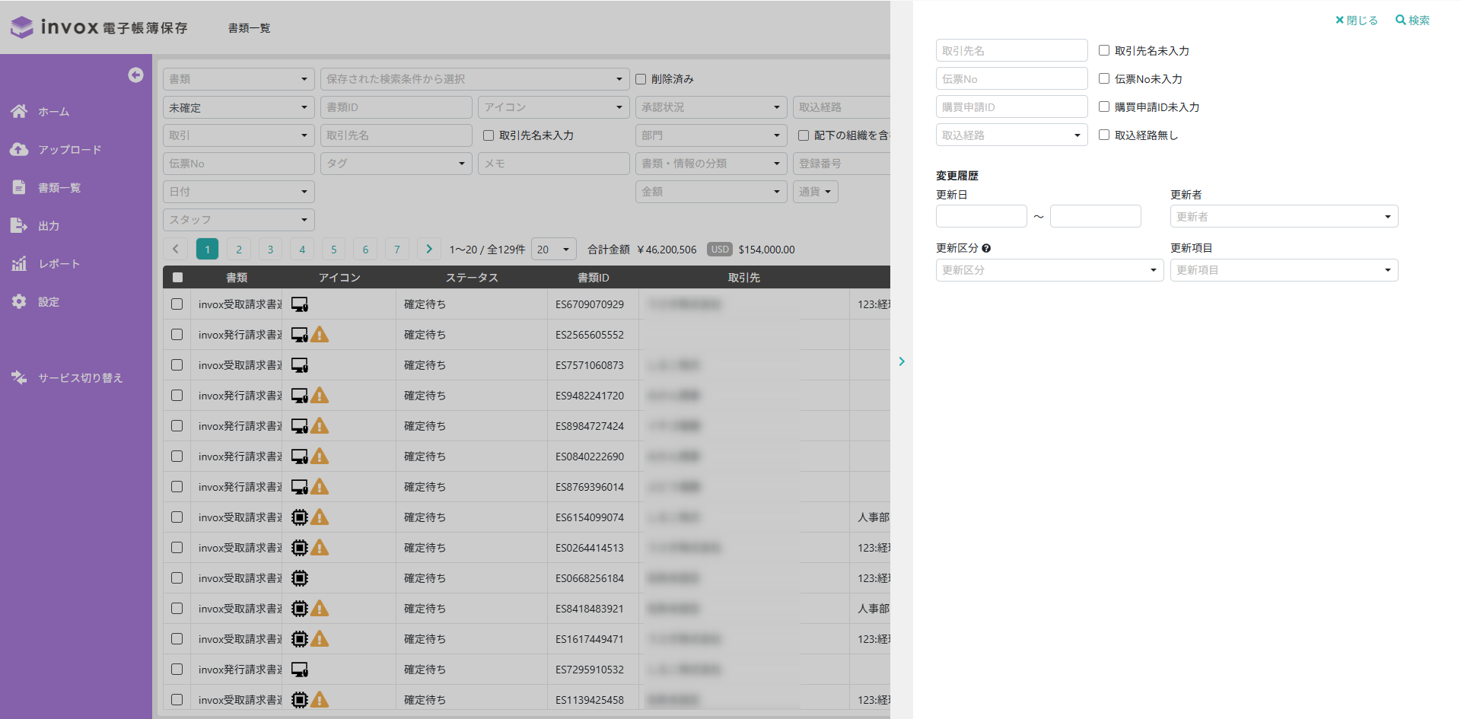The image size is (1461, 719).
Task: Open the 更新者 dropdown
Action: pos(1284,217)
